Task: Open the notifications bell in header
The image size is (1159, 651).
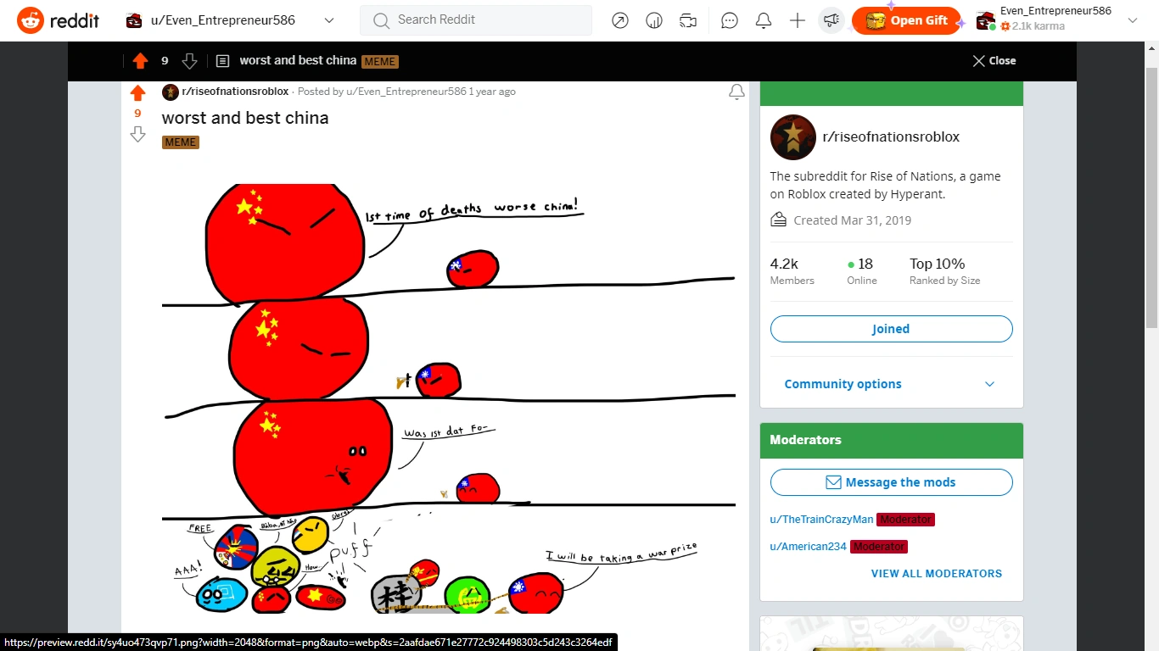Action: pyautogui.click(x=764, y=20)
